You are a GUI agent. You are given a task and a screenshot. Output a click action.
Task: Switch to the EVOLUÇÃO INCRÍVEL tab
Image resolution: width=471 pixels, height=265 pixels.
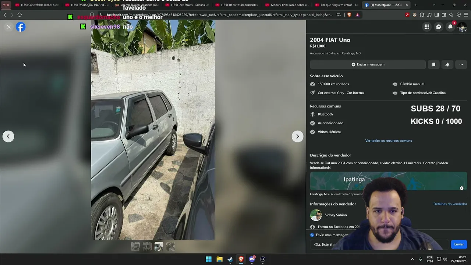87,5
